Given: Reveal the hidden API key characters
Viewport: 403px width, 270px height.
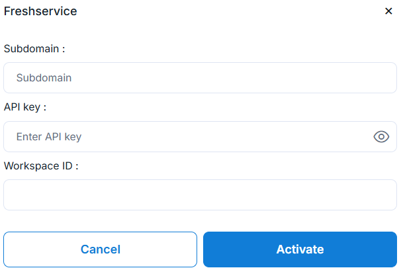Looking at the screenshot, I should pos(381,137).
